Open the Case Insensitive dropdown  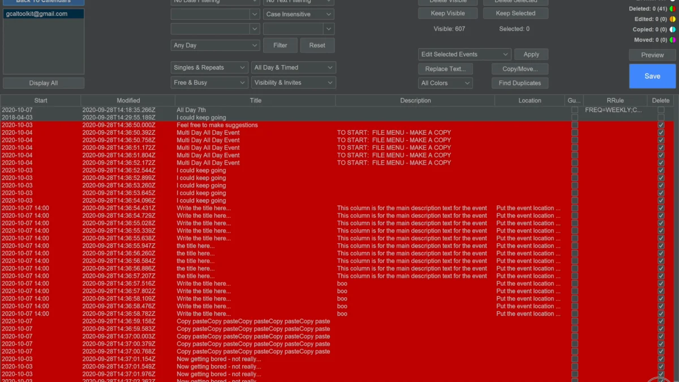click(x=298, y=14)
